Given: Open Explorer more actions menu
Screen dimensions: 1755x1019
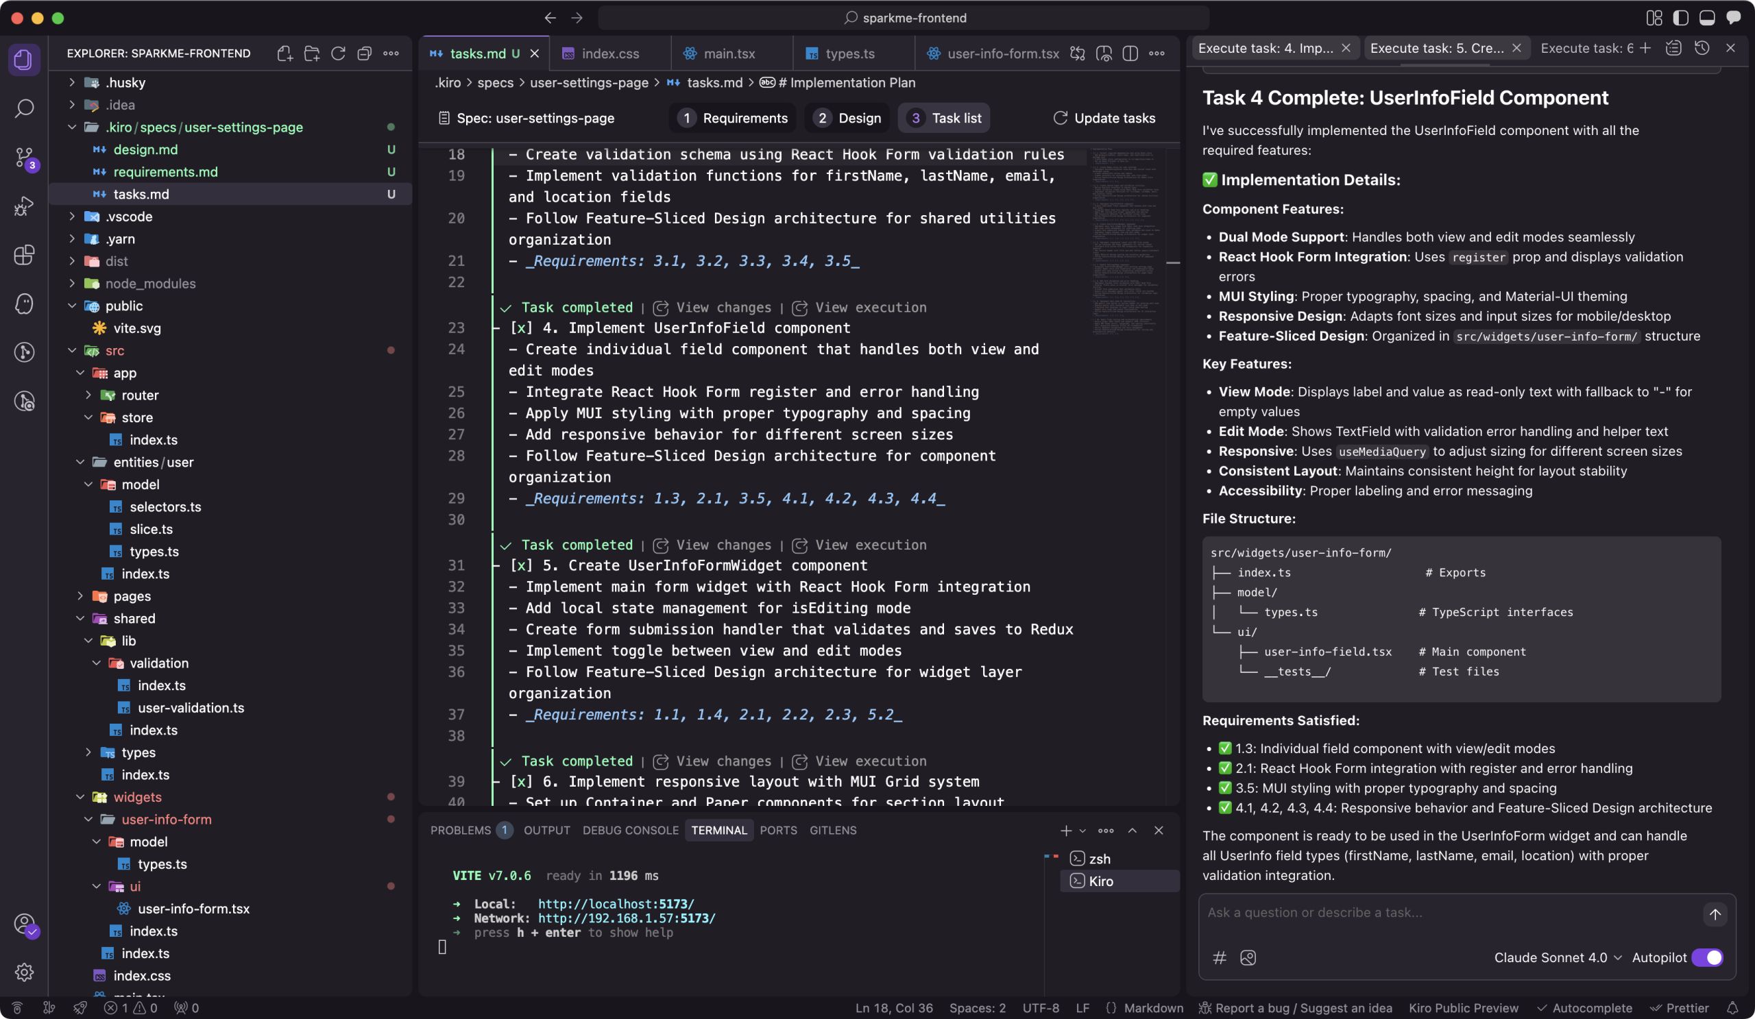Looking at the screenshot, I should (x=391, y=53).
